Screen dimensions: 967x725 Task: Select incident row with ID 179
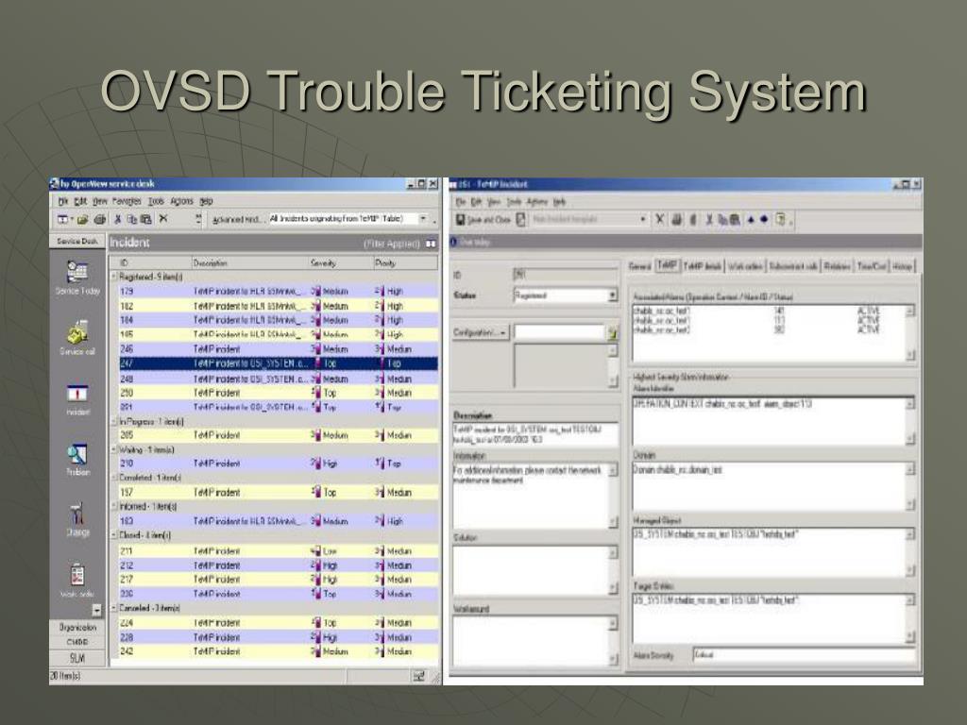click(x=279, y=291)
